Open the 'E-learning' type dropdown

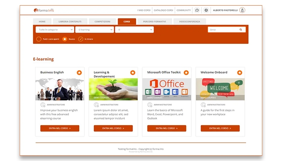(95, 30)
